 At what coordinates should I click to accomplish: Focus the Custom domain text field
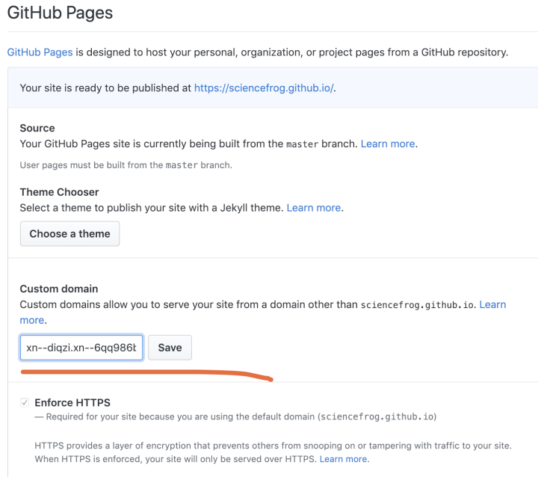81,348
